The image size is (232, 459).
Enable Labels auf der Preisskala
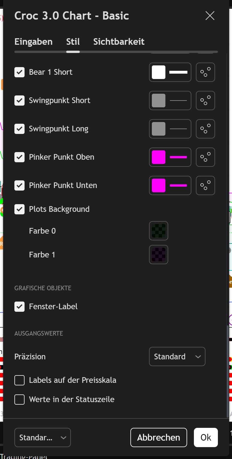(19, 380)
